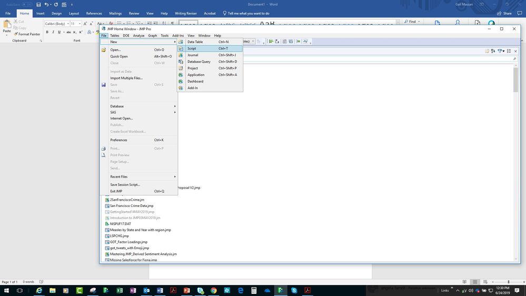Open 2SanFranciscoCrime.jrn
This screenshot has width=526, height=296.
click(127, 200)
